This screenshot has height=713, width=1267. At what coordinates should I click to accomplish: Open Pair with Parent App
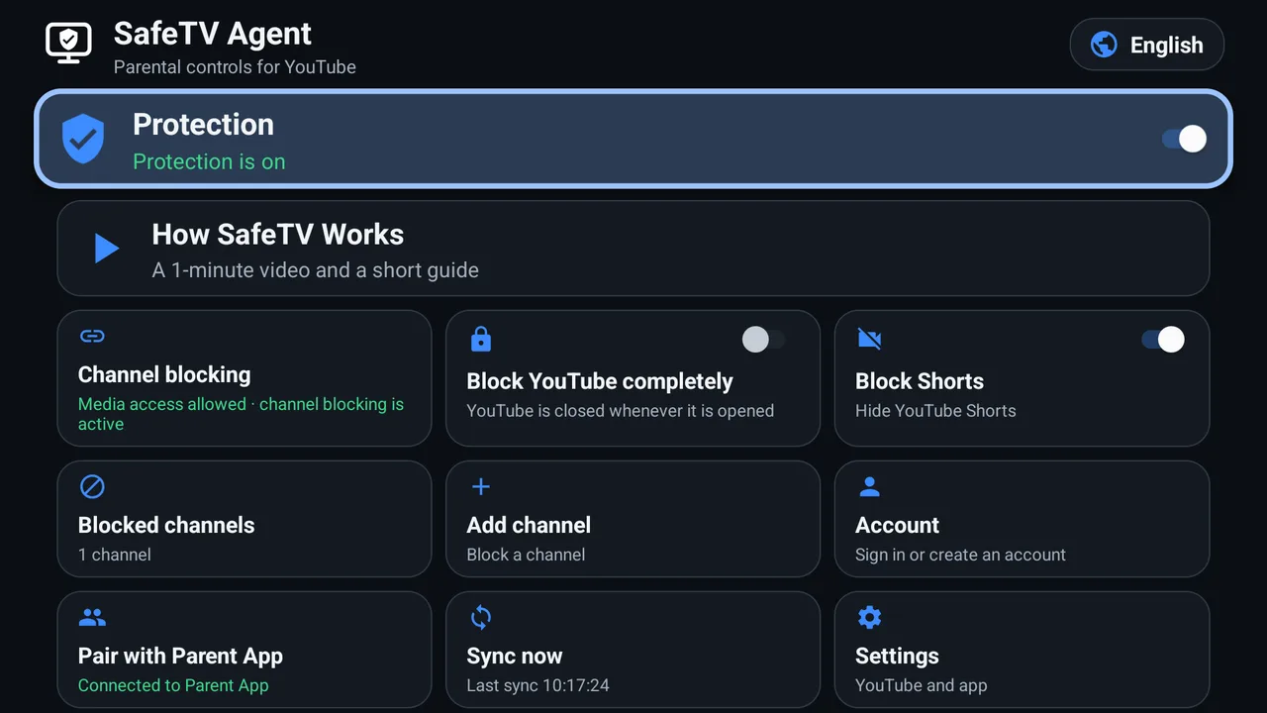(244, 650)
